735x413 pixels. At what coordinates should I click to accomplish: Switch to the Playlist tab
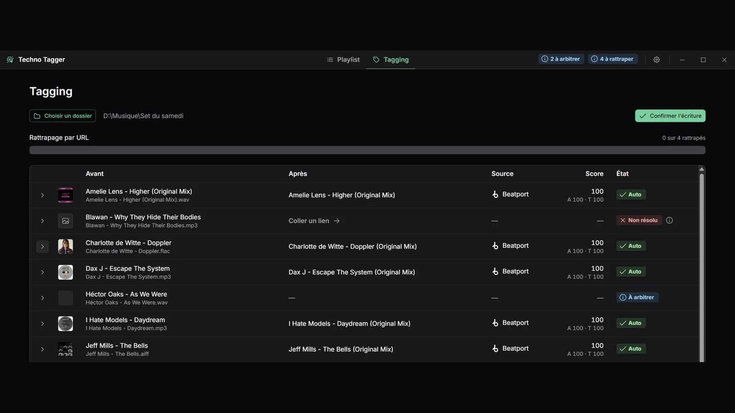point(343,60)
